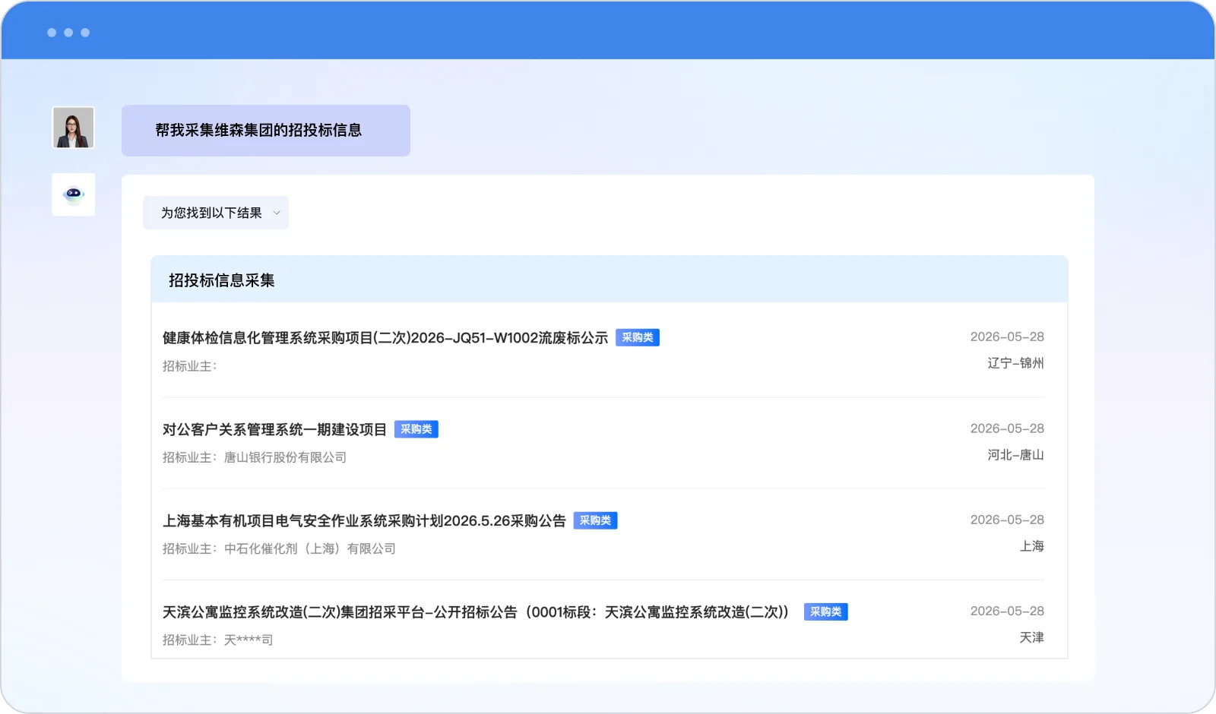Screen dimensions: 1216x714
Task: Click date 2026-05-28 on 健康体检 row
Action: (1007, 336)
